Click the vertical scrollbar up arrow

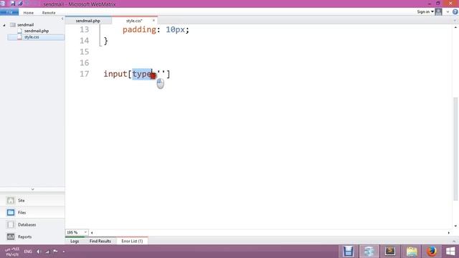[455, 27]
